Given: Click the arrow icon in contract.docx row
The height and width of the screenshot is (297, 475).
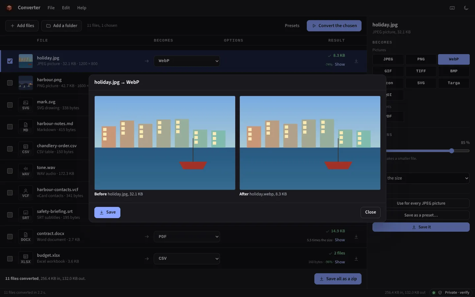Looking at the screenshot, I should [147, 237].
